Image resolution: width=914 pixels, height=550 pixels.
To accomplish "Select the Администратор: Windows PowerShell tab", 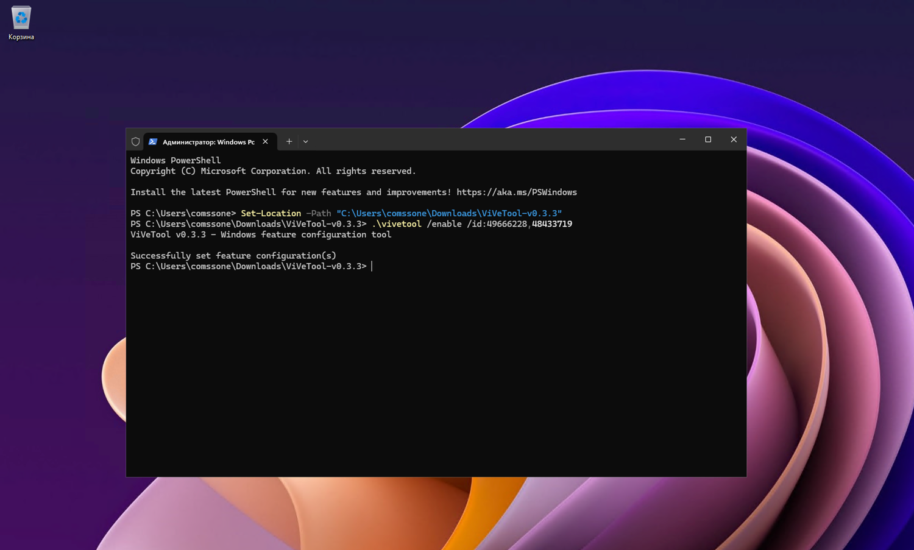I will pyautogui.click(x=210, y=141).
